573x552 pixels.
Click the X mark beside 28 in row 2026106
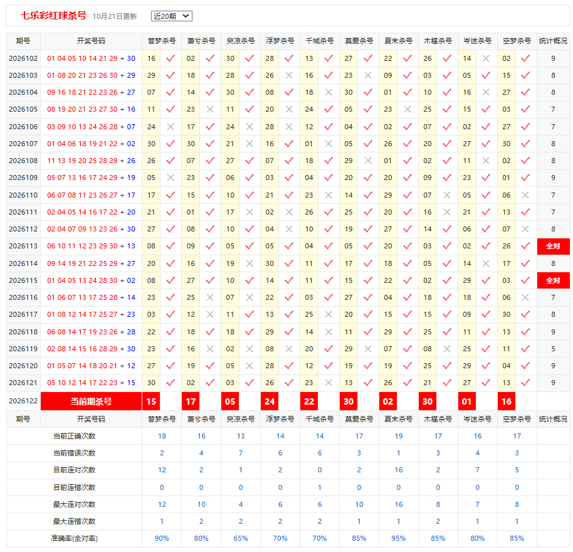pyautogui.click(x=289, y=127)
